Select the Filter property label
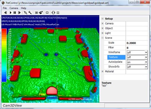This screenshot has width=151, height=109. (111, 47)
